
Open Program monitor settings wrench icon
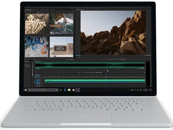pyautogui.click(x=145, y=55)
